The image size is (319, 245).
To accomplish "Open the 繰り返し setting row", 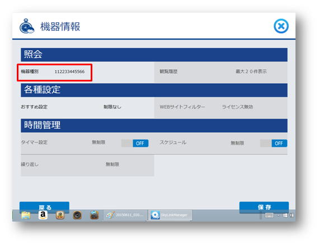I will [87, 165].
